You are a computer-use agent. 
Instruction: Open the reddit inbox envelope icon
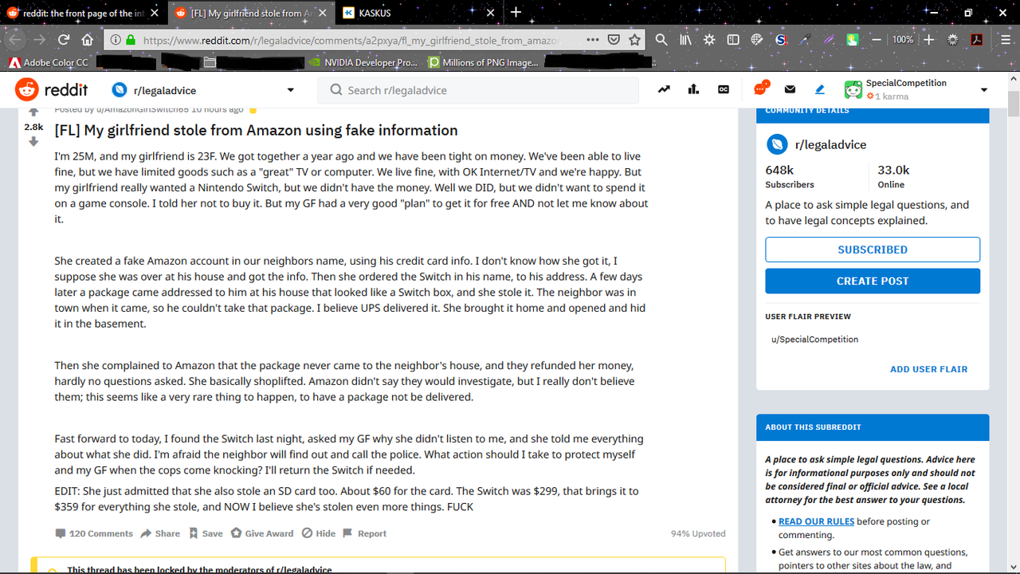click(x=790, y=90)
